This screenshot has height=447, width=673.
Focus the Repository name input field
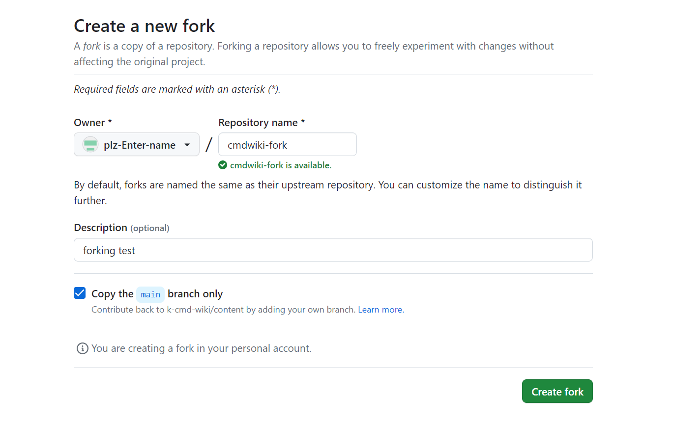287,144
